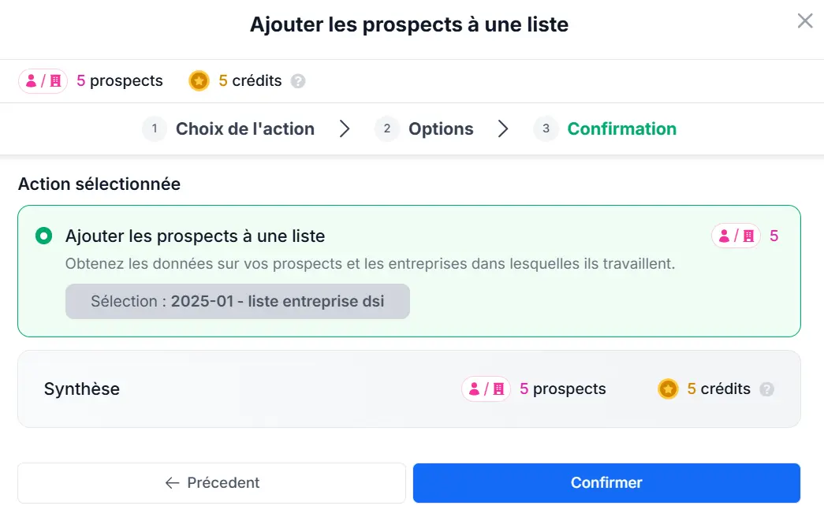Go to the Choix de l'action step
The width and height of the screenshot is (824, 528).
coord(245,128)
